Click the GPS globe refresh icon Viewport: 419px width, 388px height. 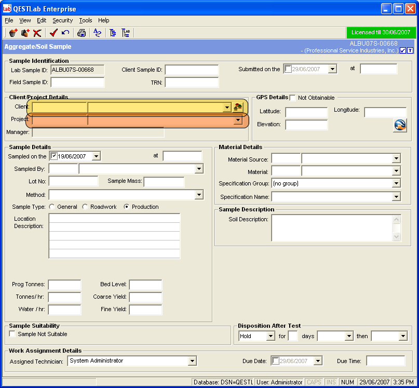point(400,125)
